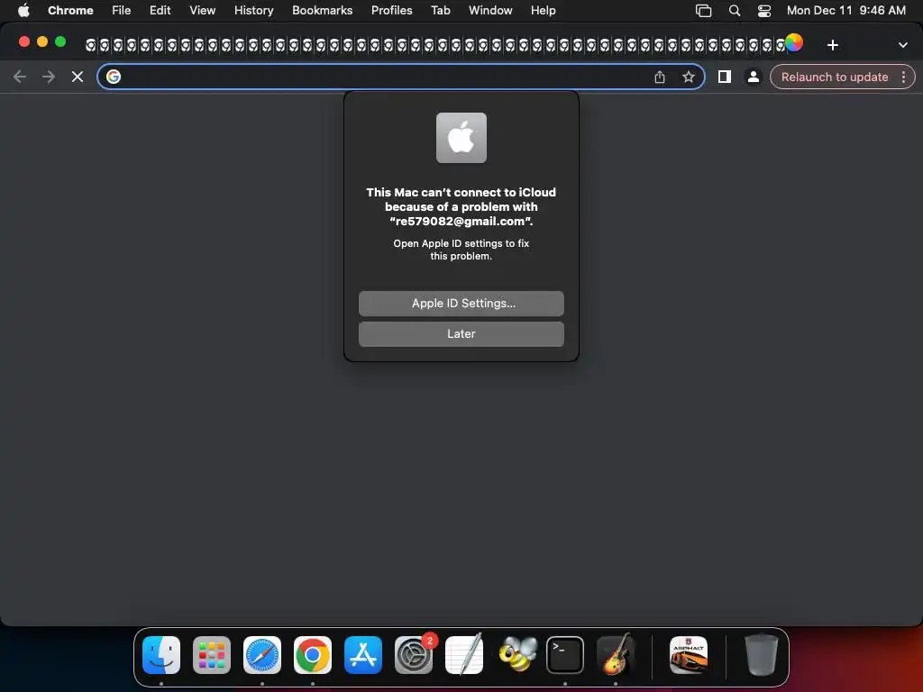Image resolution: width=923 pixels, height=692 pixels.
Task: Open Spotlight search in the menu bar
Action: click(x=734, y=11)
